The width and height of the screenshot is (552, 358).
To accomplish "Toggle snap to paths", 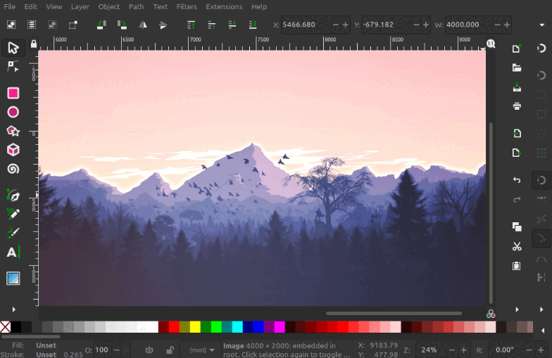I will 541,200.
